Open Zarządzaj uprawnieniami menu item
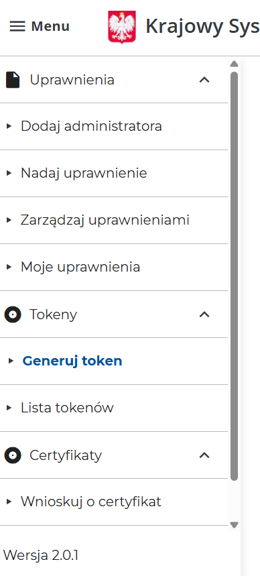This screenshot has width=260, height=576. coord(114,221)
